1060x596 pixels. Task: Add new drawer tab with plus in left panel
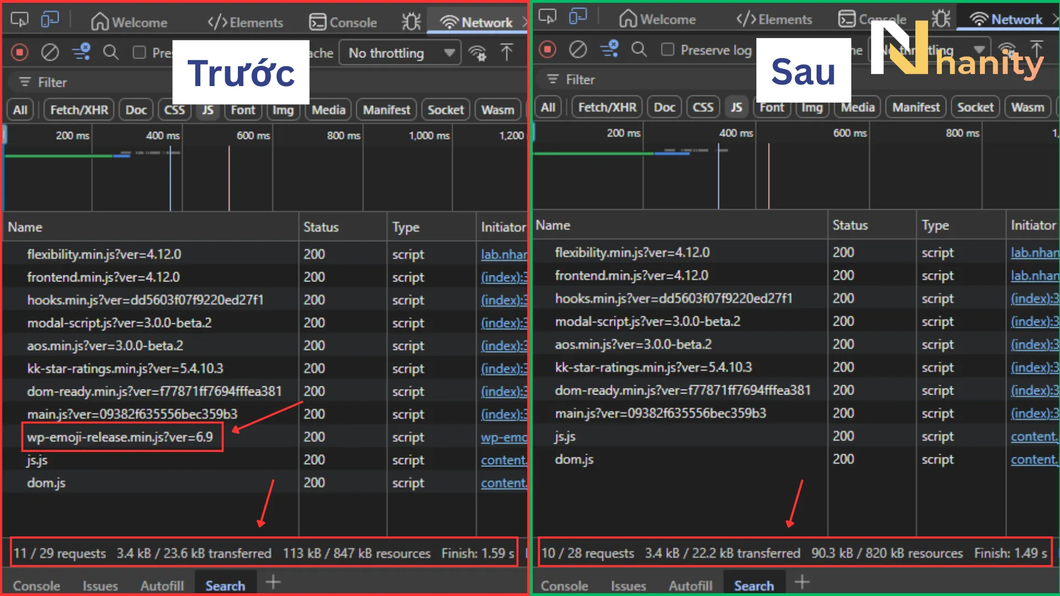click(x=273, y=582)
